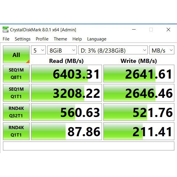The height and width of the screenshot is (177, 177).
Task: Expand the test count dropdown showing 5
Action: (38, 50)
